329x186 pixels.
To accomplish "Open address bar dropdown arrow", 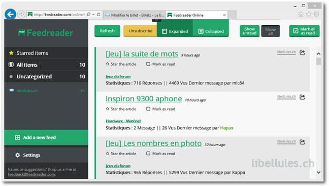I will pyautogui.click(x=93, y=15).
